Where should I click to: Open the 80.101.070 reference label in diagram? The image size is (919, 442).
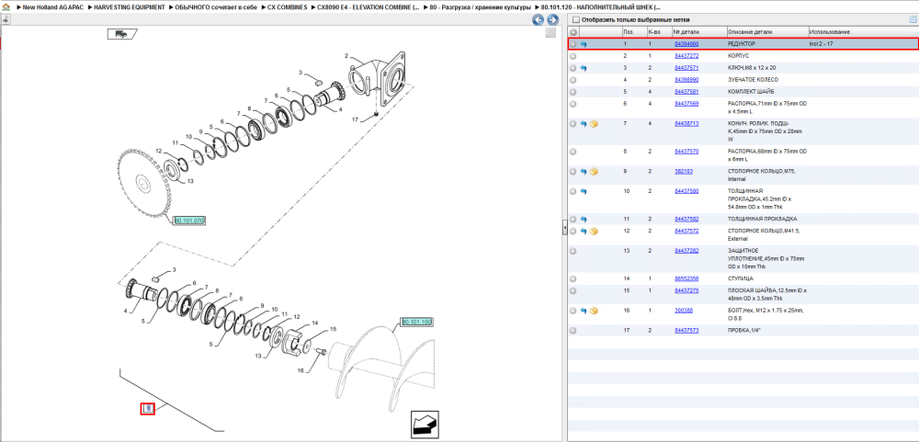[188, 221]
